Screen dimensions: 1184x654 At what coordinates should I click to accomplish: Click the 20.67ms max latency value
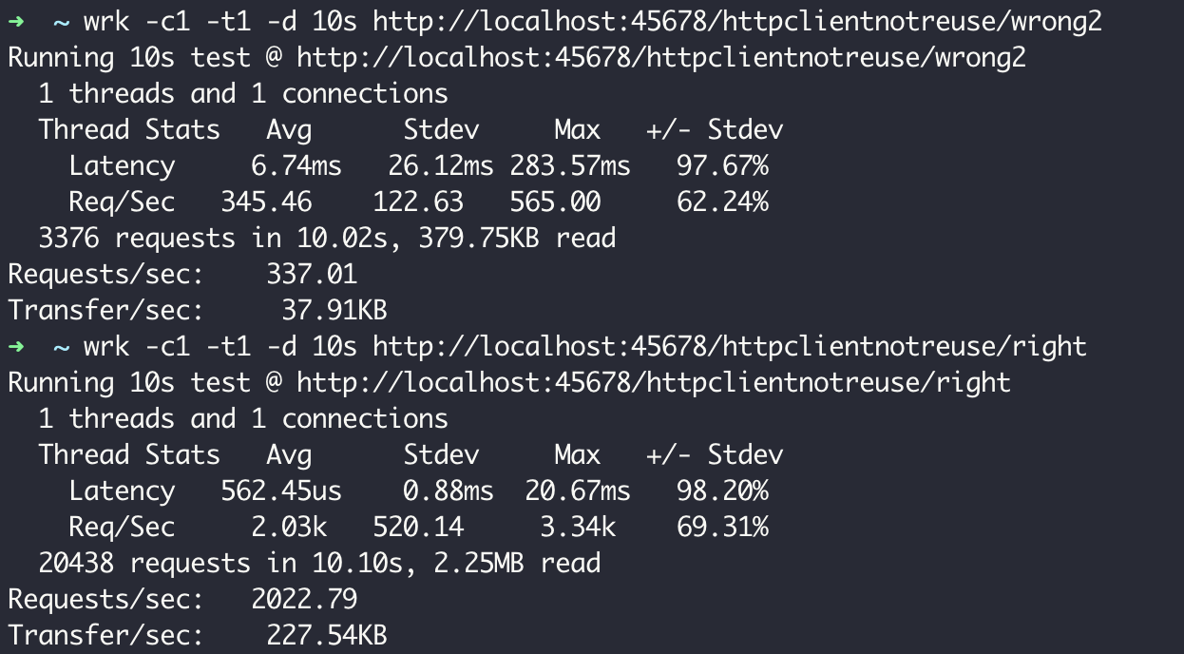tap(577, 491)
